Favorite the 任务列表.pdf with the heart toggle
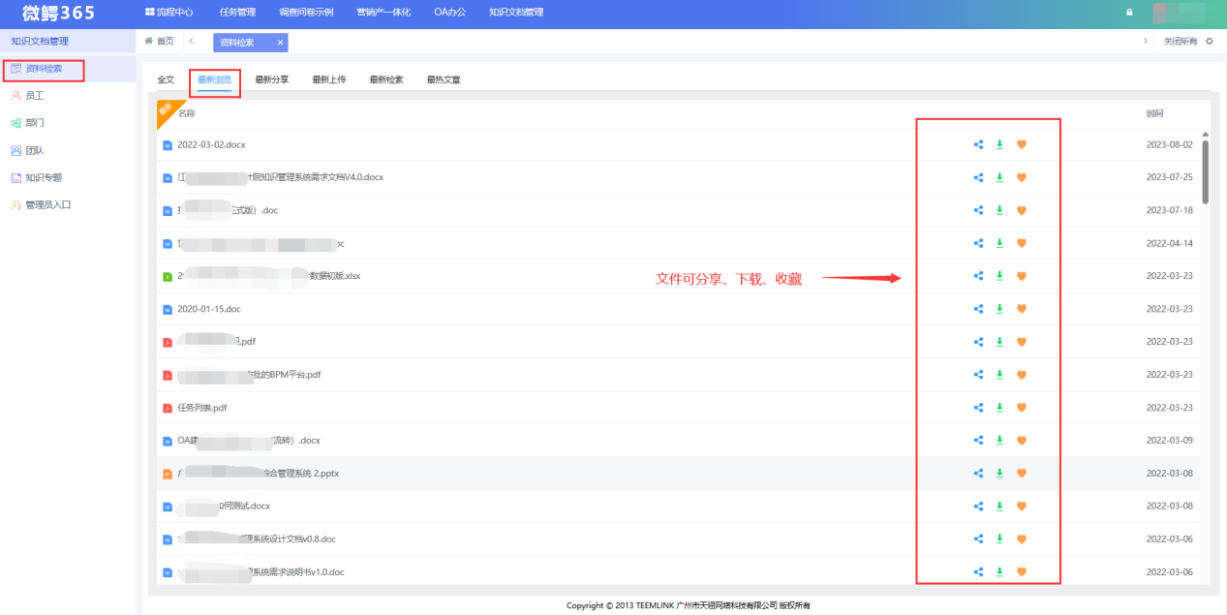1227x615 pixels. click(x=1021, y=407)
